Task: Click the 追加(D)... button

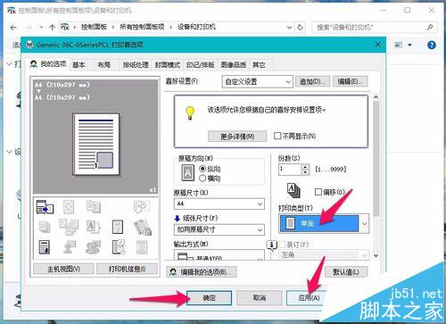Action: click(312, 81)
